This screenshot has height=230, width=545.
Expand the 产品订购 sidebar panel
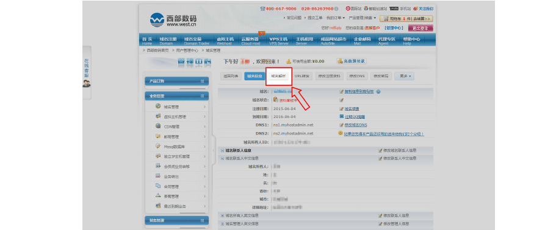click(x=202, y=81)
